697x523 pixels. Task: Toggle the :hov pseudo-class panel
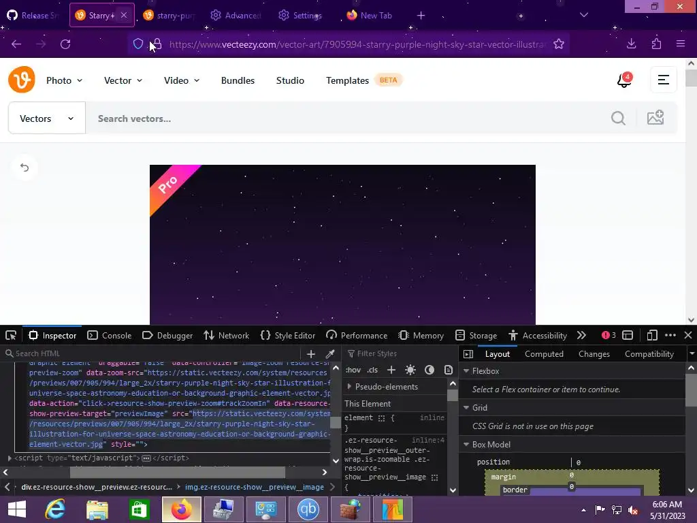tap(353, 370)
